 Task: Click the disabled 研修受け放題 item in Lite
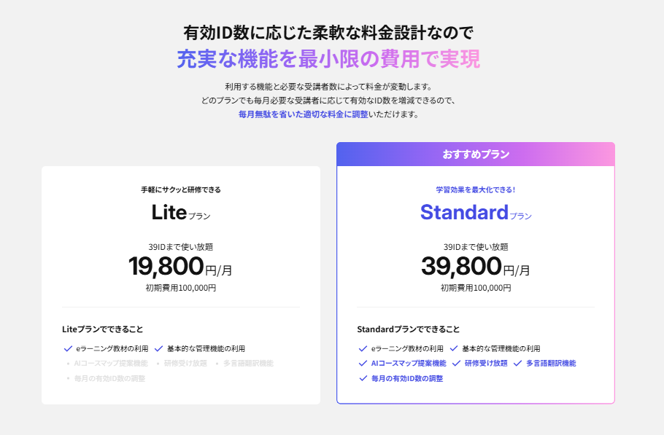[x=185, y=363]
